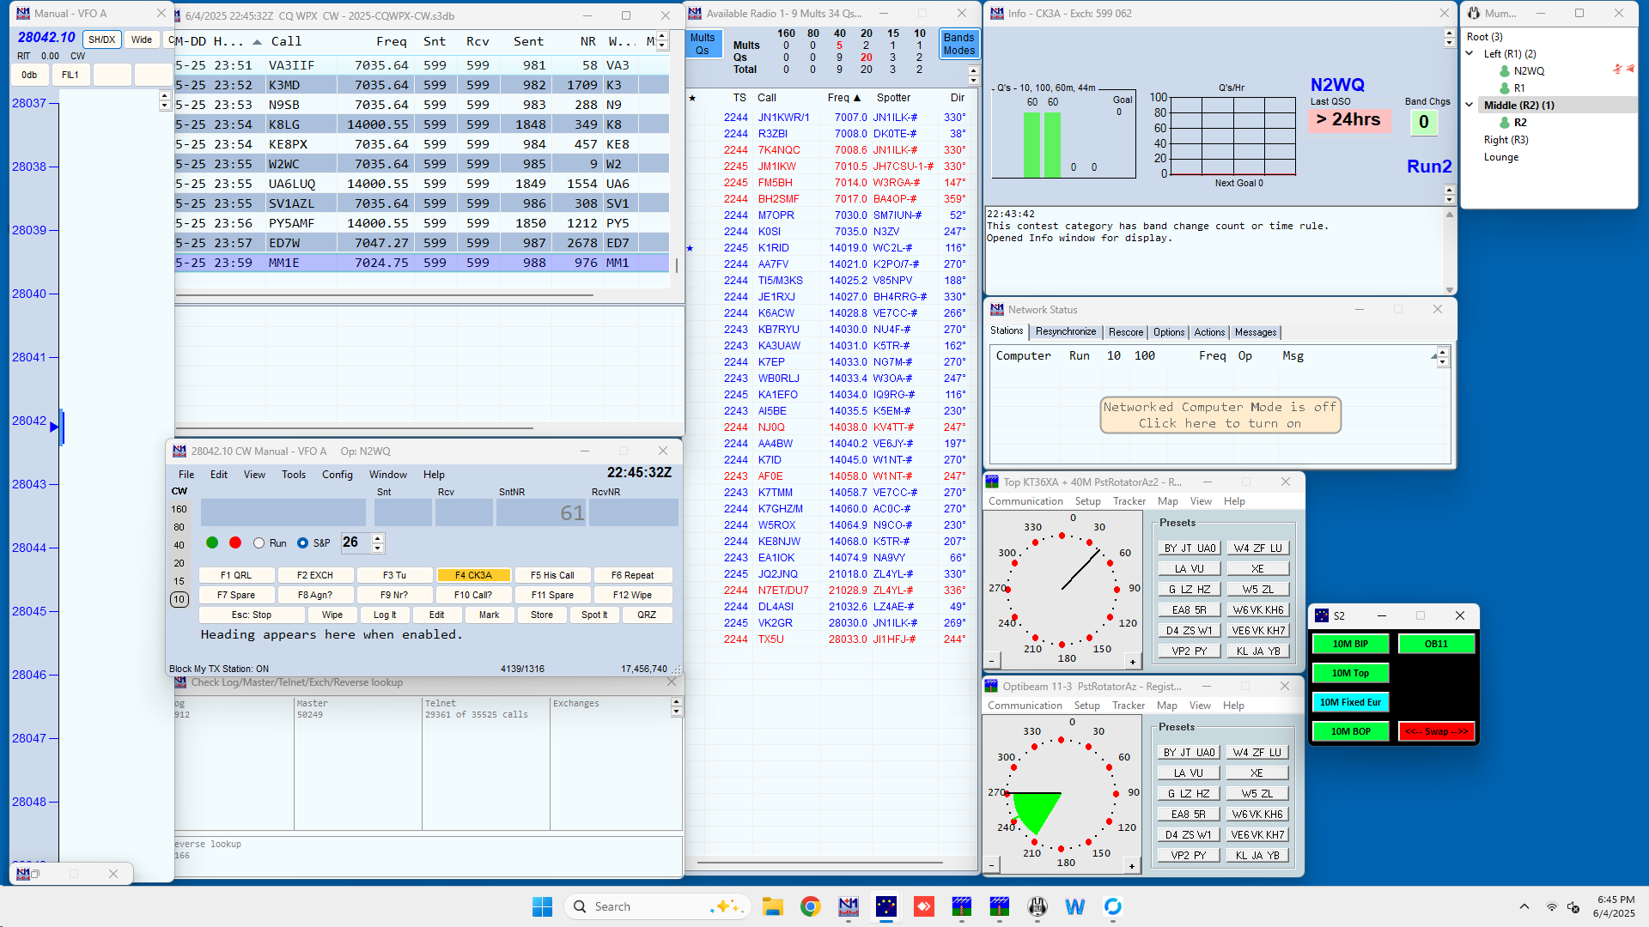Image resolution: width=1649 pixels, height=927 pixels.
Task: Toggle the Wide filter button in bandmap
Action: 142,39
